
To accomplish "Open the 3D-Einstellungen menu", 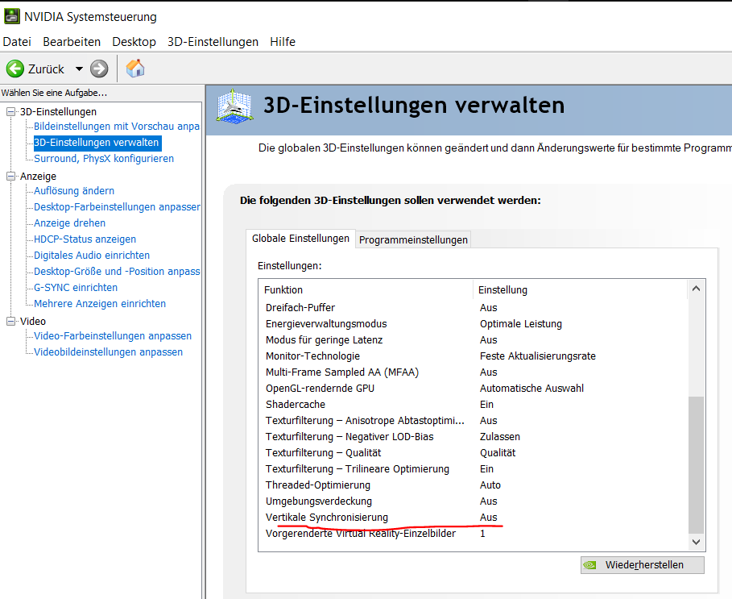I will point(213,42).
